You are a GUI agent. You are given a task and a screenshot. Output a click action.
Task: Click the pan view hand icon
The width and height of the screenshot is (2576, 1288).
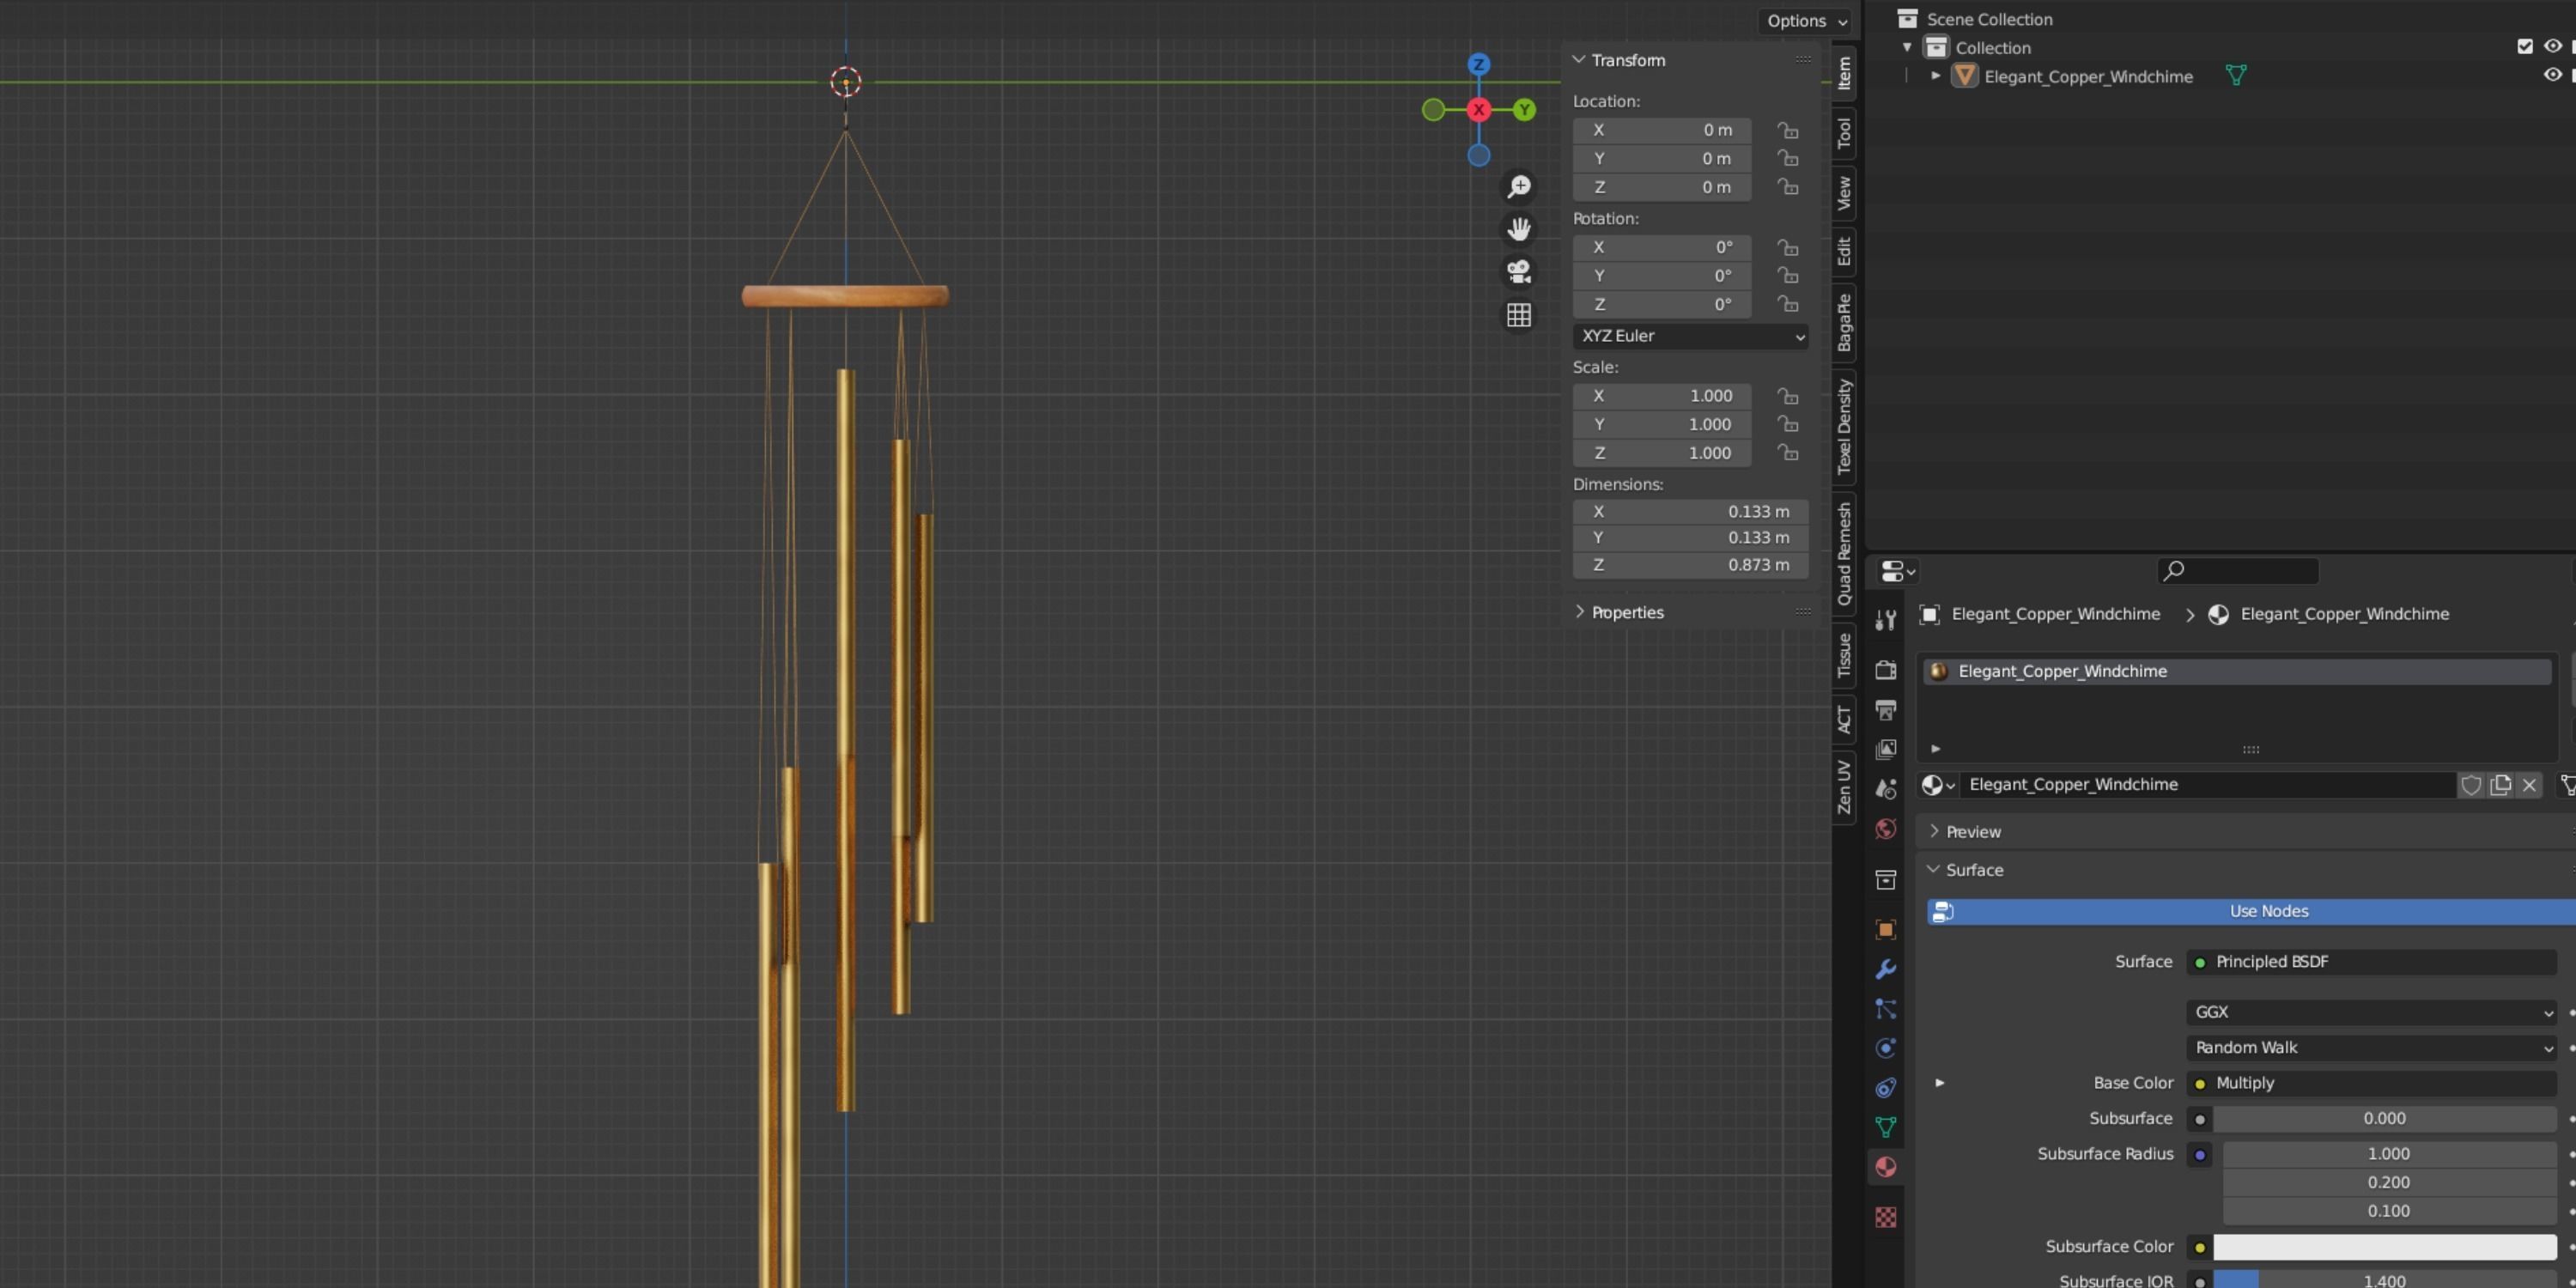[x=1519, y=229]
